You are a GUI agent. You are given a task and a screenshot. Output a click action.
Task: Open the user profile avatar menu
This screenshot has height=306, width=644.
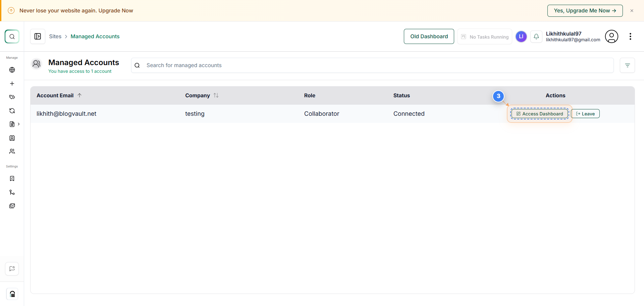tap(611, 36)
